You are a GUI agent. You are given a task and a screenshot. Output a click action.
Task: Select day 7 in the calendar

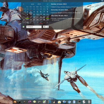coord(44,12)
